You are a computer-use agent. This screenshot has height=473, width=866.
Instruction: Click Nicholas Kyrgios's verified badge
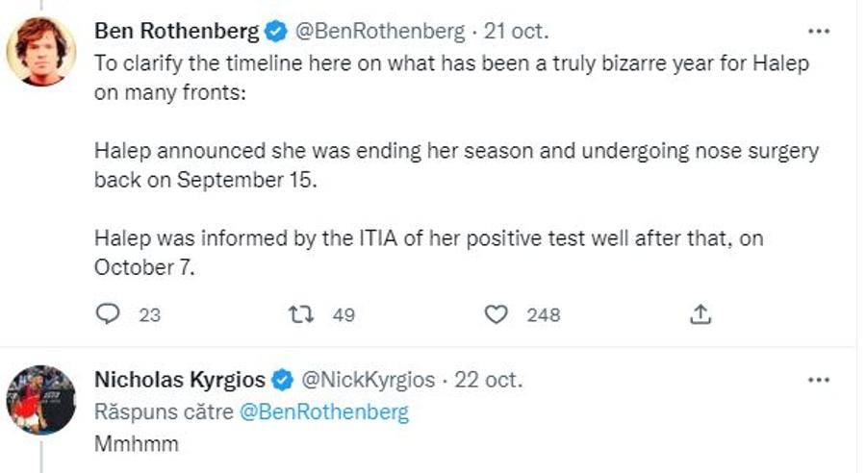(x=283, y=381)
